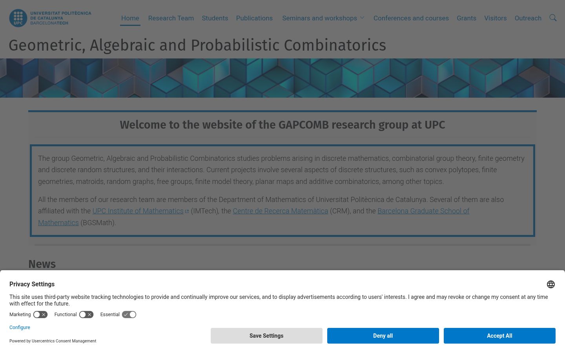Click the Usercentrics Consent Management link

(x=64, y=341)
